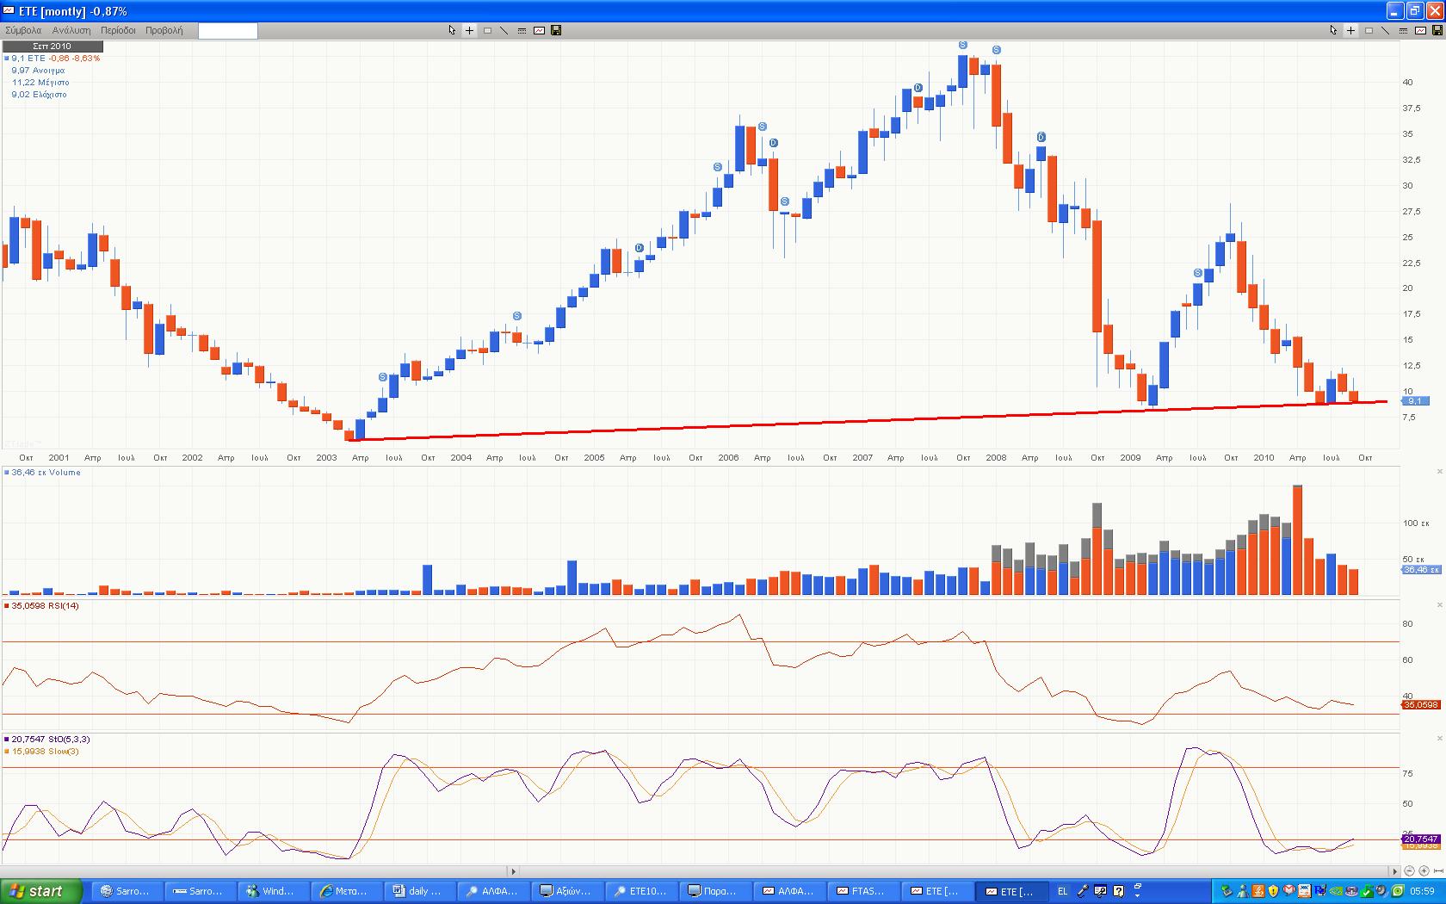This screenshot has width=1446, height=904.
Task: Zoom in chart with the plus circle icon
Action: click(1424, 871)
